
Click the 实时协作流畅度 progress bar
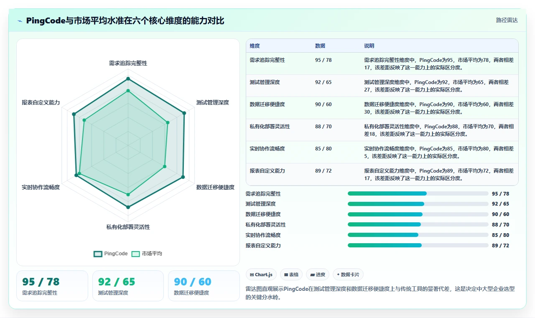(x=418, y=235)
